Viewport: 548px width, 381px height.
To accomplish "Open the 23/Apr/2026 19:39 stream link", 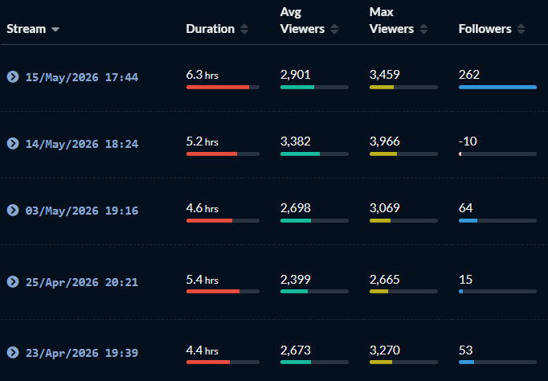I will pos(82,353).
